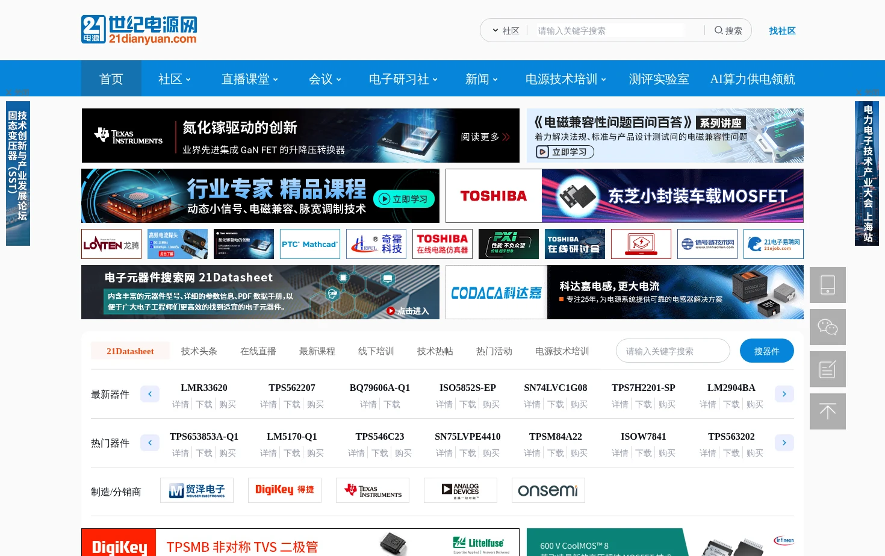Show previous items in the 最新器件 row

coord(150,394)
